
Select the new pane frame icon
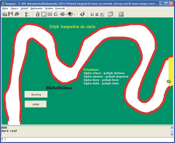tap(44, 14)
